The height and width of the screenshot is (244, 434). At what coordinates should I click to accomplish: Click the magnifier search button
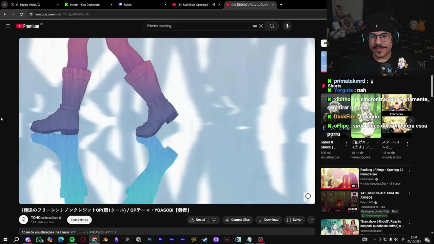click(x=272, y=26)
